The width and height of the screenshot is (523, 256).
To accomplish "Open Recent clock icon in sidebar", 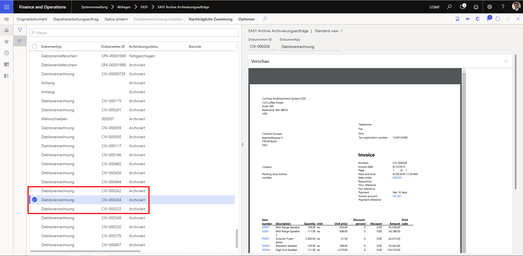I will click(x=7, y=53).
